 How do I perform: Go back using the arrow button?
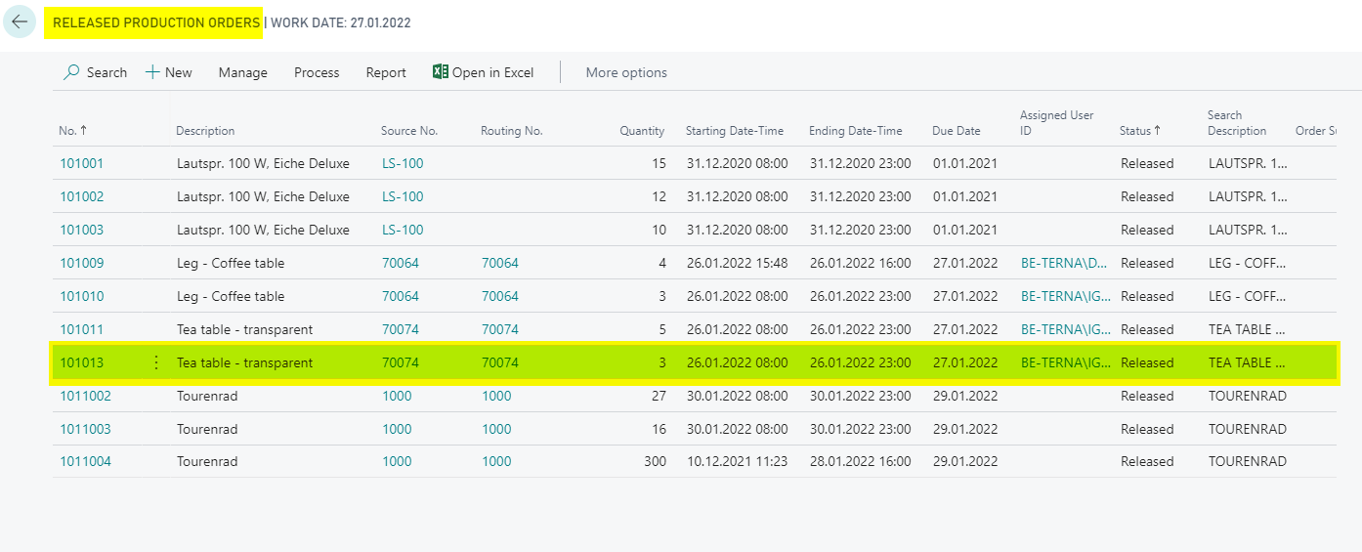pos(20,21)
